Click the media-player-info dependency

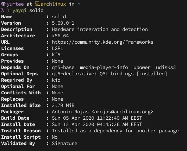[104, 68]
